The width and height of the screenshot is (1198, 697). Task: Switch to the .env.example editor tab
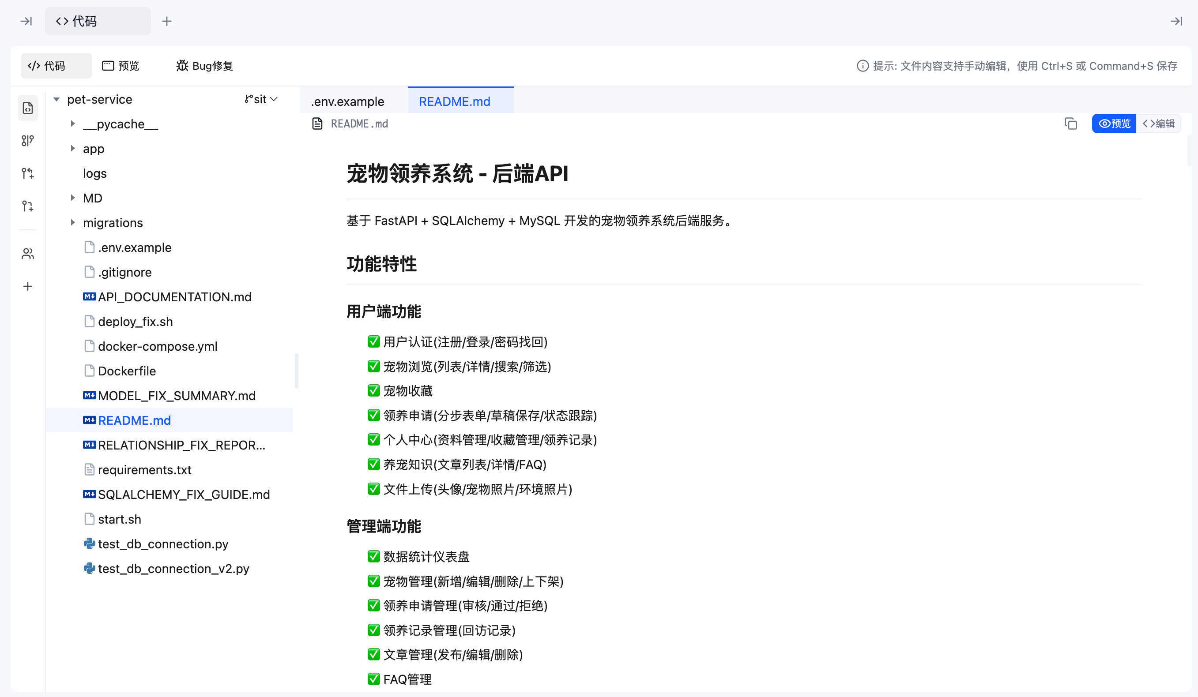pos(347,101)
